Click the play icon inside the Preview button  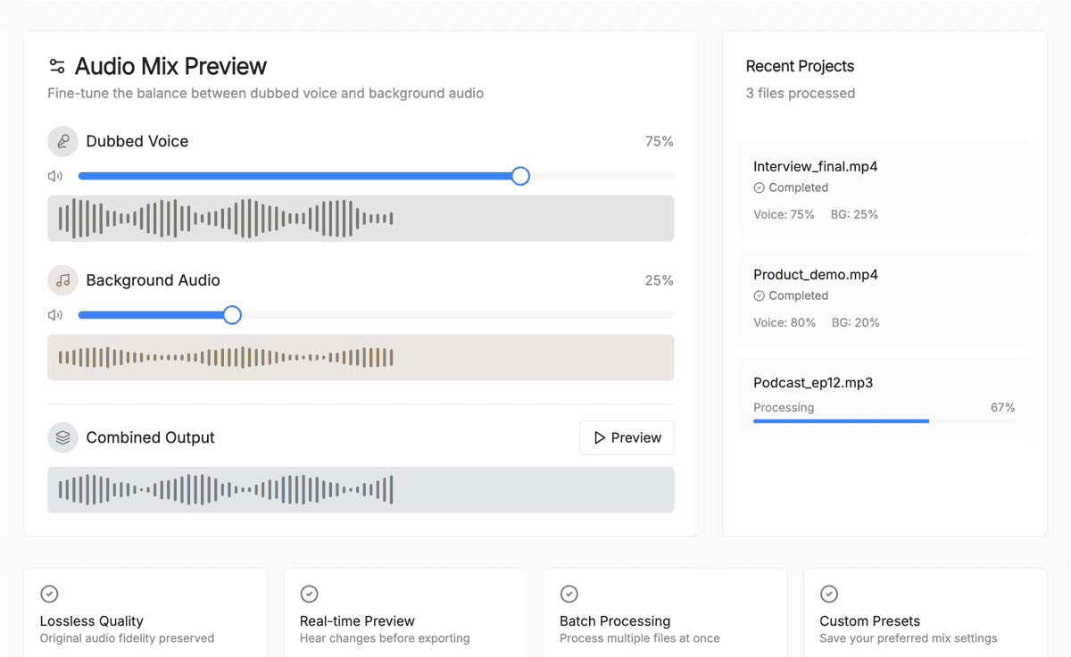click(x=601, y=437)
